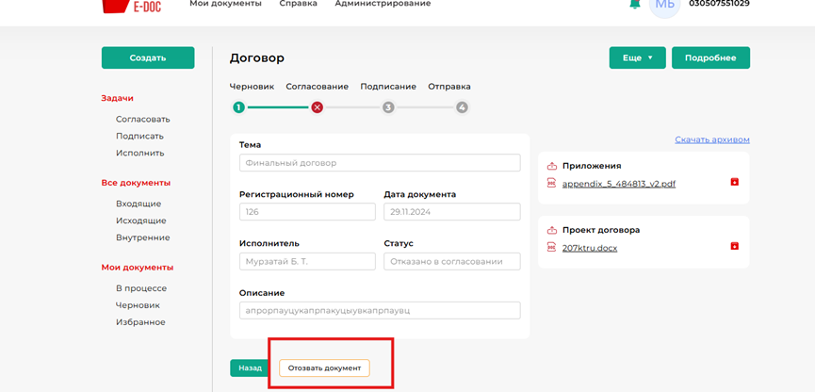Viewport: 815px width, 392px height.
Task: Click the upload icon next to Приложения
Action: coord(552,166)
